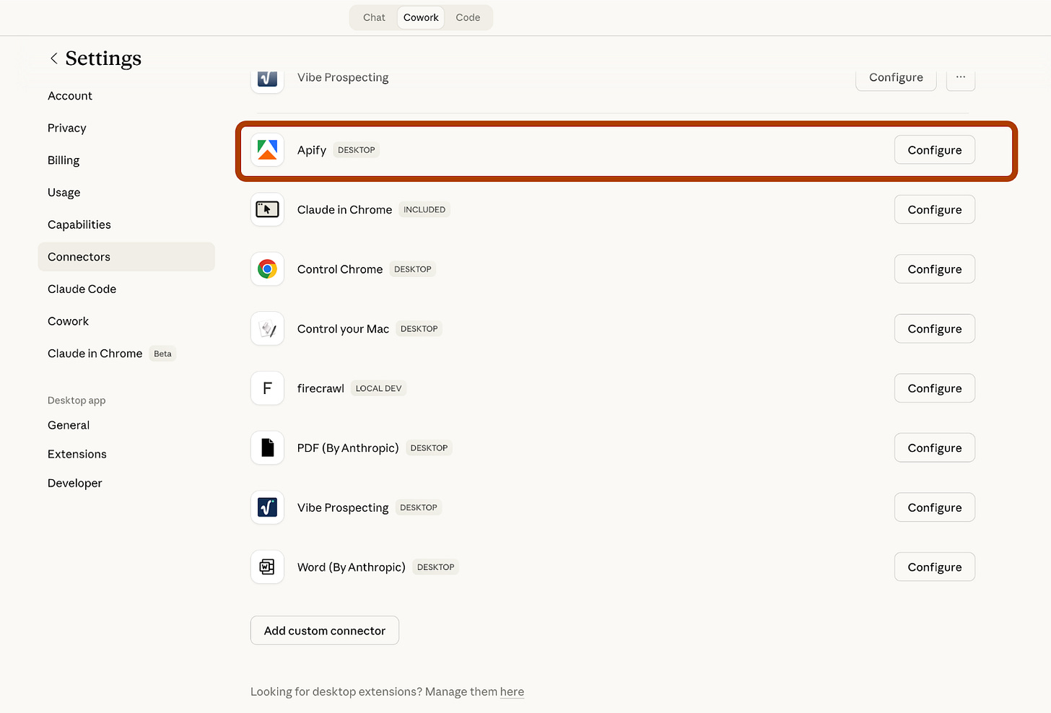This screenshot has height=713, width=1051.
Task: Click the Word (By Anthropic) connector name
Action: [x=352, y=567]
